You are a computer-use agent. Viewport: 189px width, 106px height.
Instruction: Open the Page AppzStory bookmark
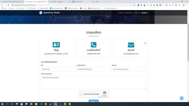[x=43, y=8]
